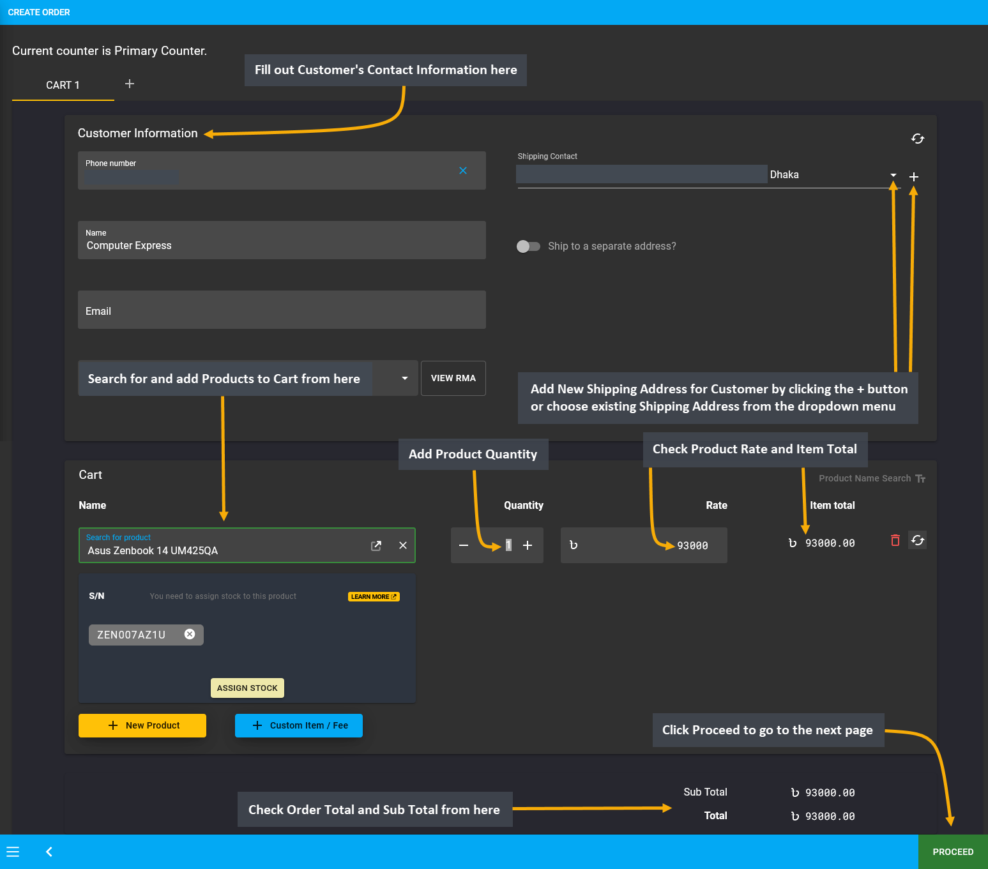Image resolution: width=988 pixels, height=869 pixels.
Task: Refresh the cart item row
Action: click(918, 540)
